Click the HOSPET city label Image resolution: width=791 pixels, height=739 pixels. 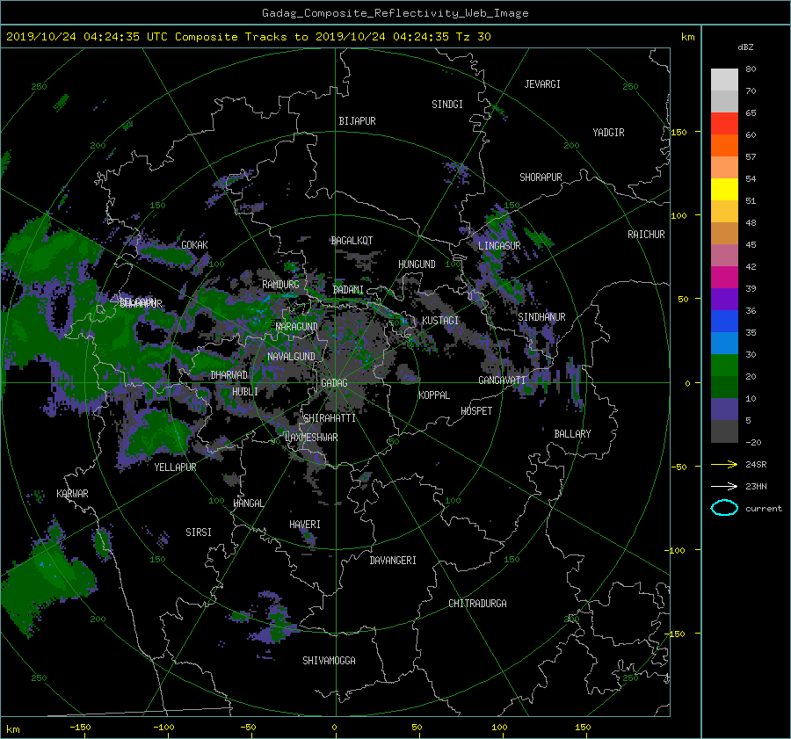(x=476, y=411)
